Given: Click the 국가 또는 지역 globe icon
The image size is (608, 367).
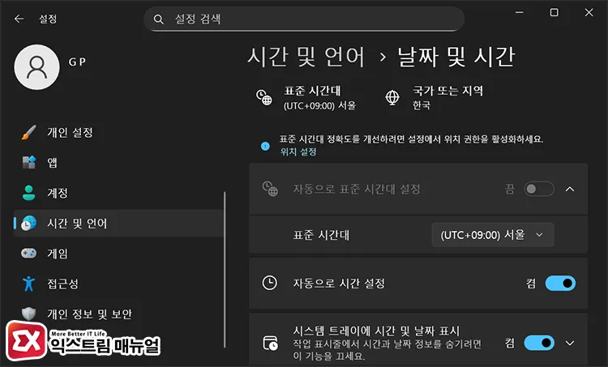Looking at the screenshot, I should [392, 97].
